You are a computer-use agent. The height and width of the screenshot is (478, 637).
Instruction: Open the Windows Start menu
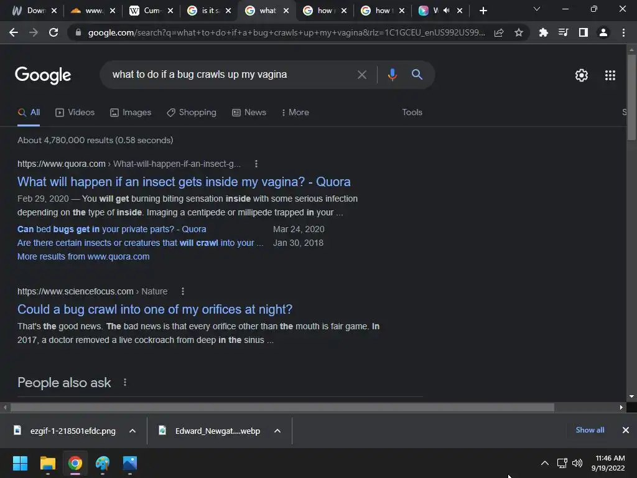click(x=20, y=463)
